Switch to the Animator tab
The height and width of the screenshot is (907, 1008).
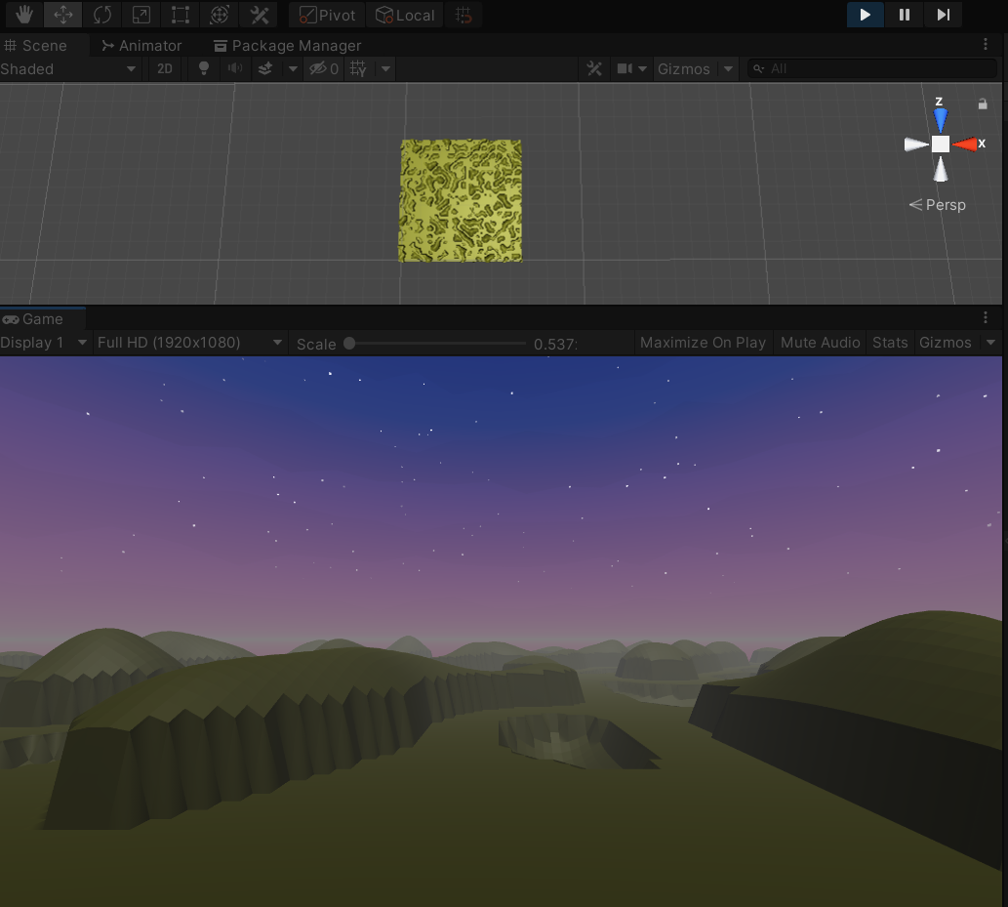pos(142,46)
